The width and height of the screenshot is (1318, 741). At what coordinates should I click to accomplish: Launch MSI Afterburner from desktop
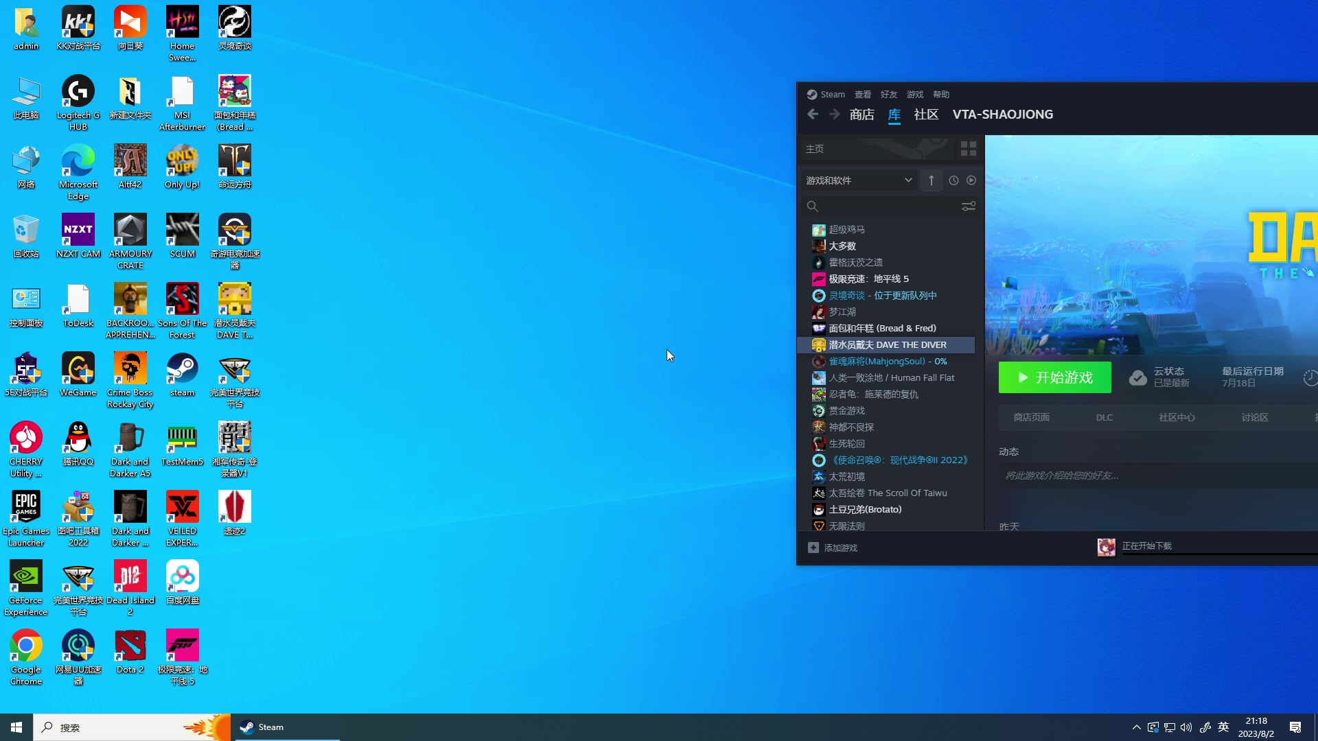[182, 103]
